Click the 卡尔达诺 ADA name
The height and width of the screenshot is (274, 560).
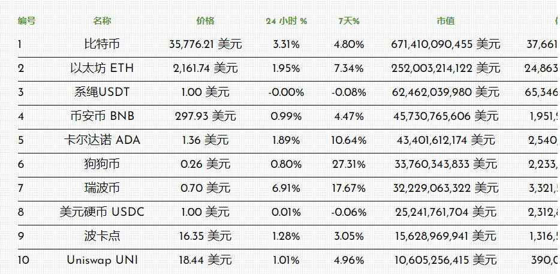102,140
